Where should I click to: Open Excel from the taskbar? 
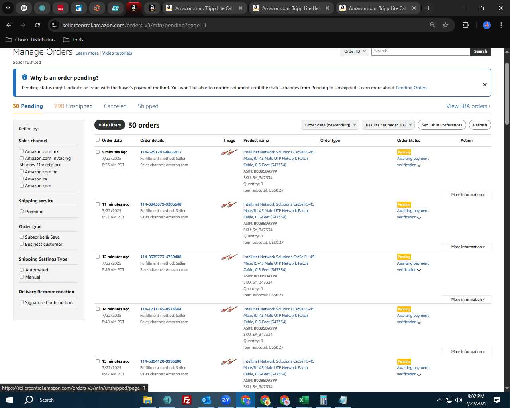[x=304, y=400]
